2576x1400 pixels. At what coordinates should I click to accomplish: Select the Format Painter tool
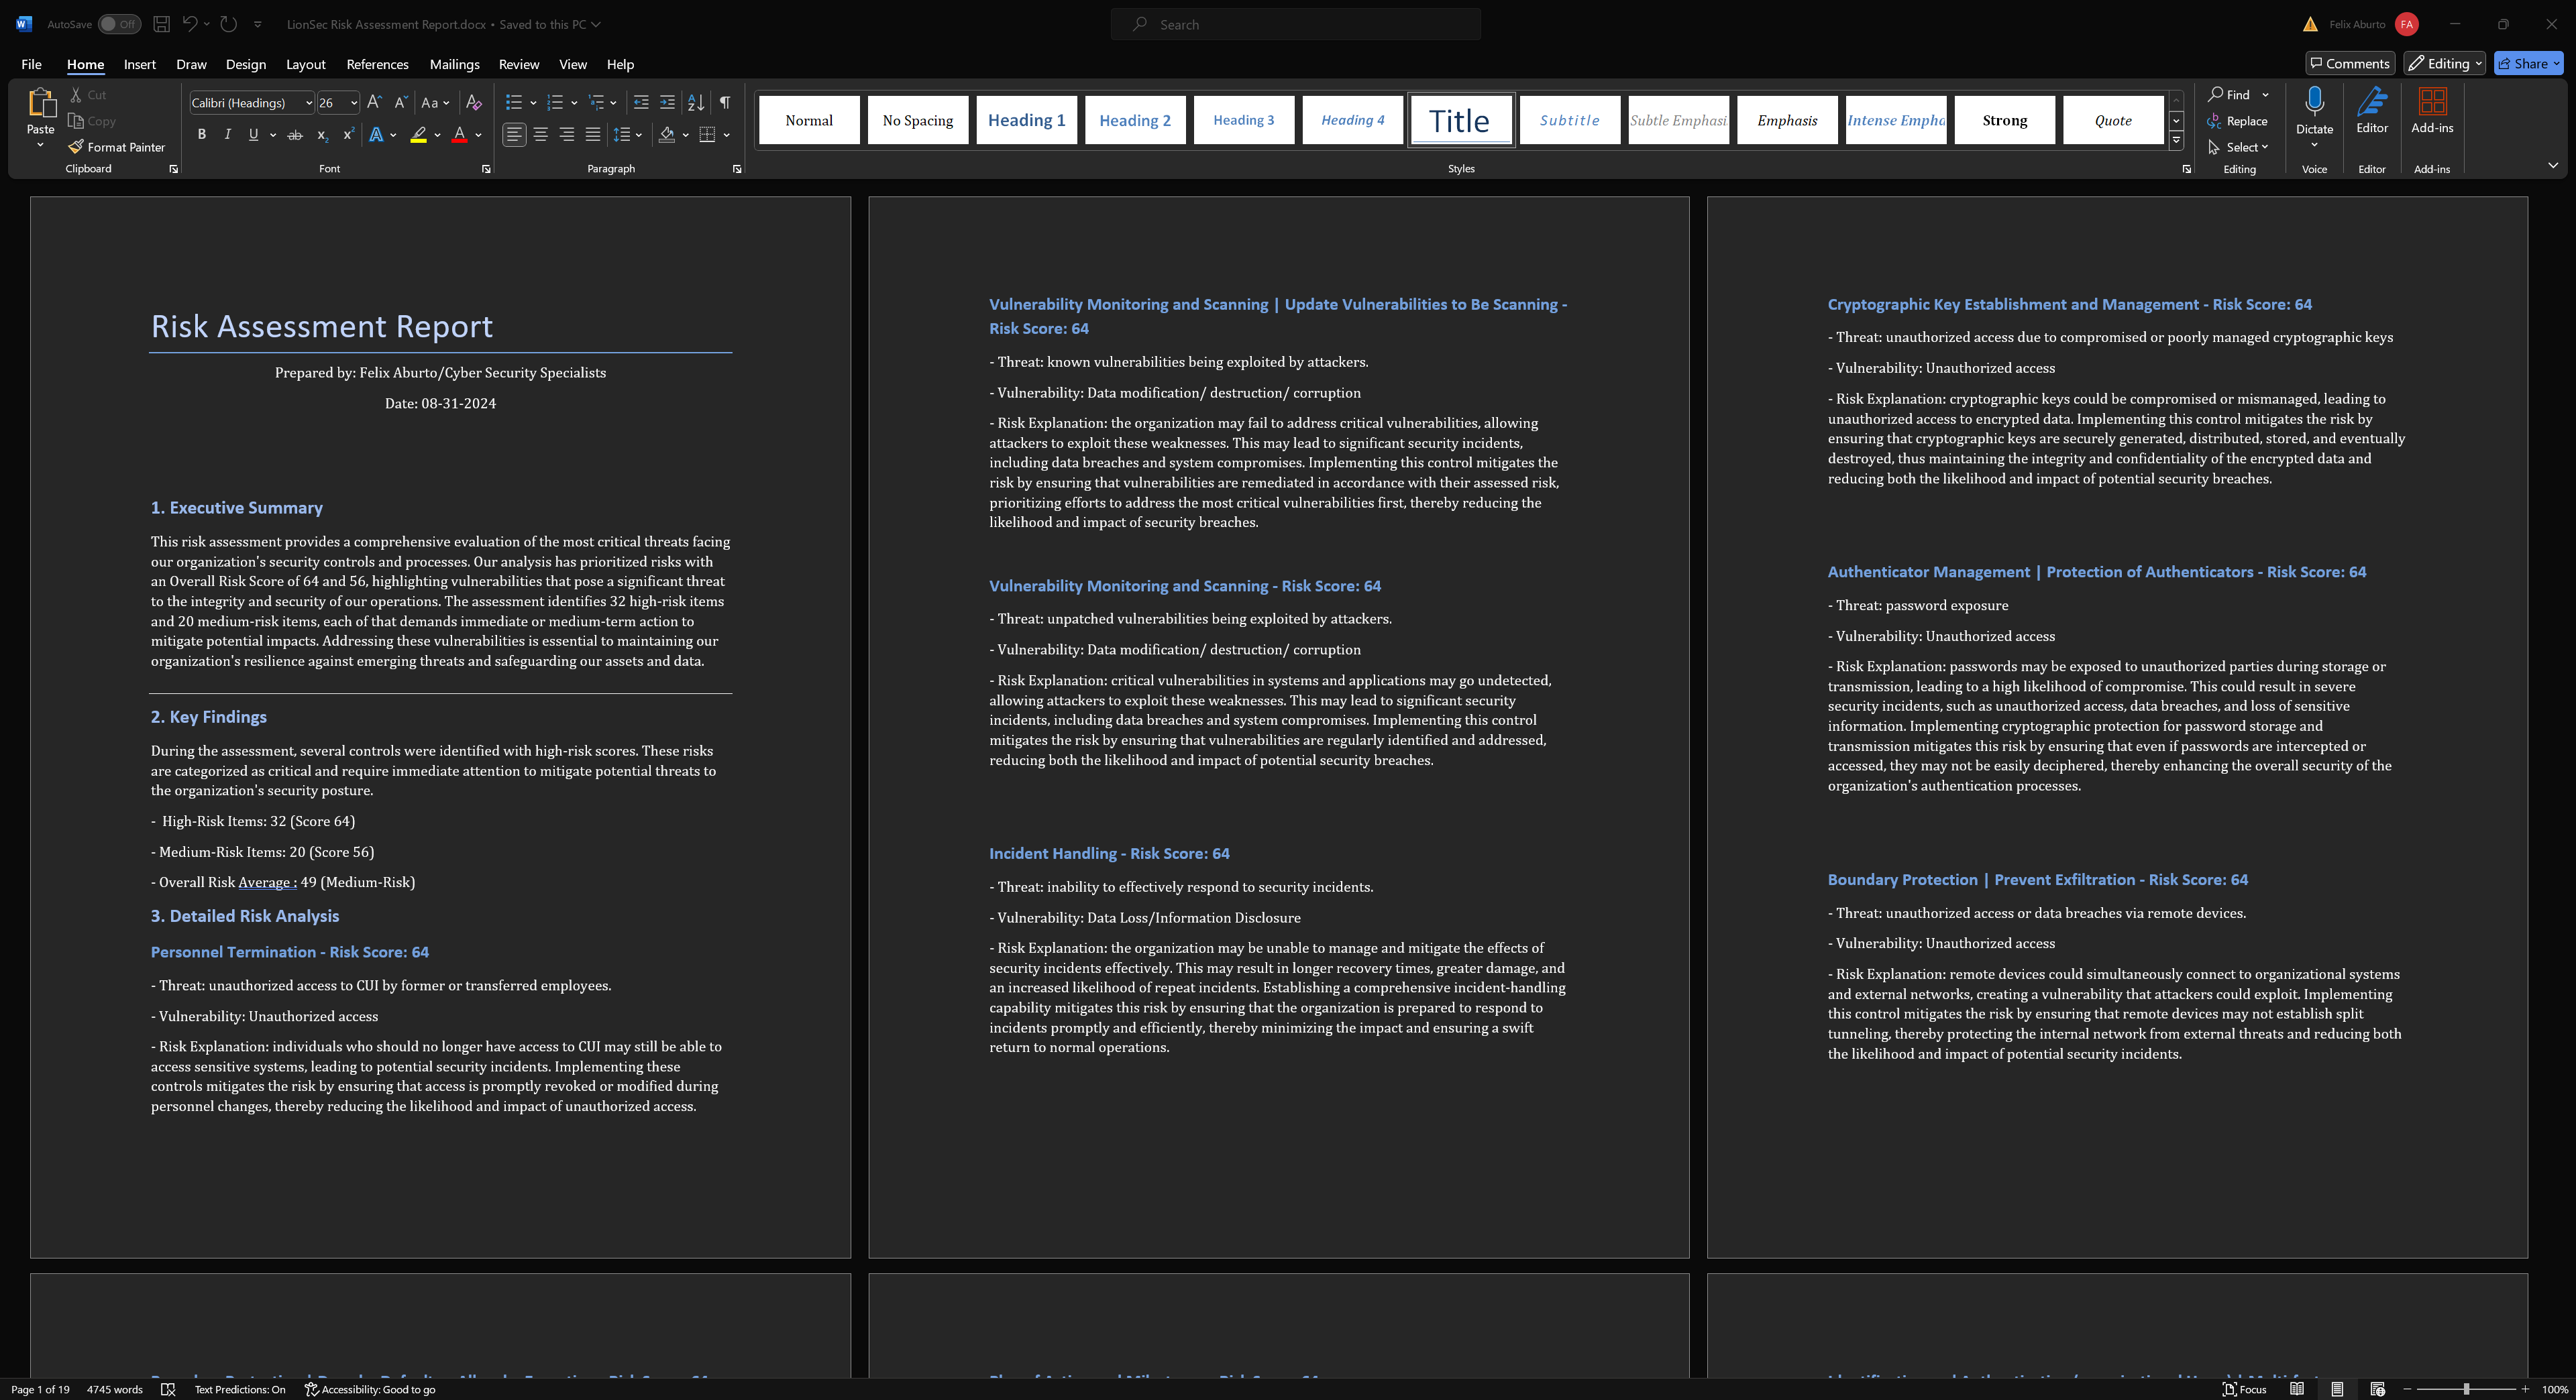[116, 147]
